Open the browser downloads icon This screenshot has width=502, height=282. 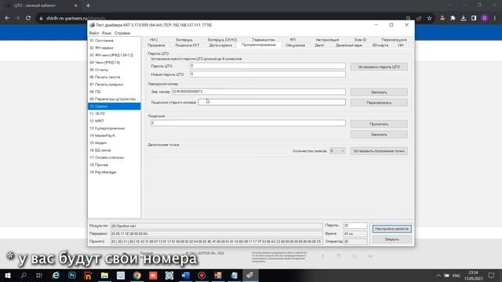(464, 18)
